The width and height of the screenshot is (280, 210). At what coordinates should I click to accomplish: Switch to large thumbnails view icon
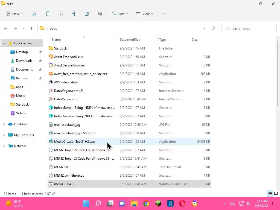(x=276, y=194)
